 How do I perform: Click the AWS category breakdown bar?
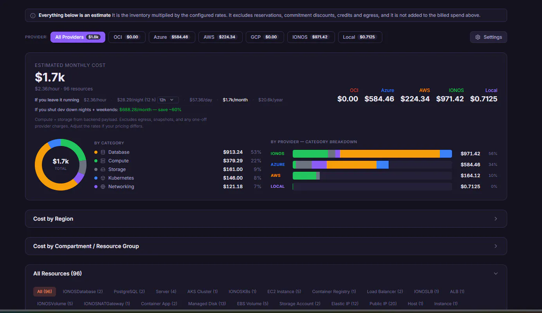click(372, 176)
